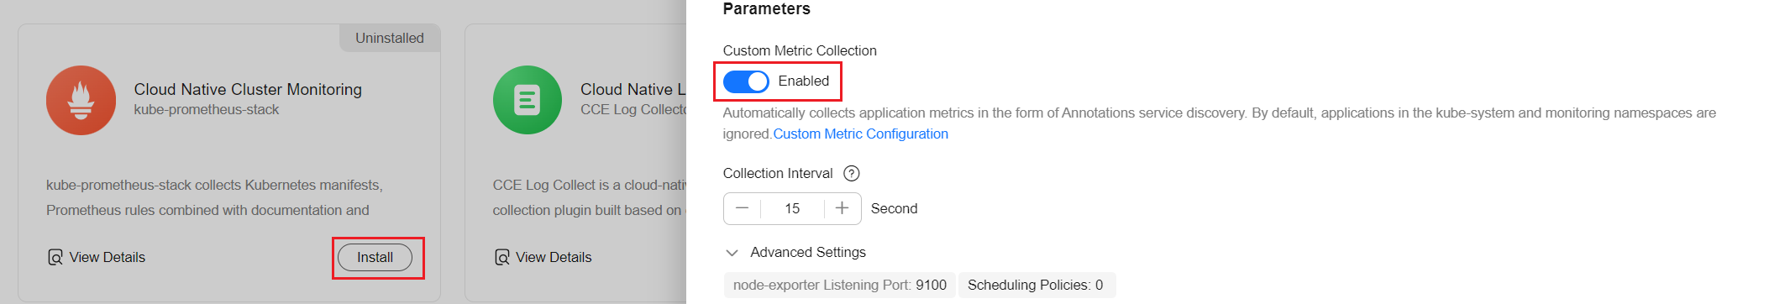Click the collection interval value field
Screen dimensions: 1769x304
coord(792,208)
